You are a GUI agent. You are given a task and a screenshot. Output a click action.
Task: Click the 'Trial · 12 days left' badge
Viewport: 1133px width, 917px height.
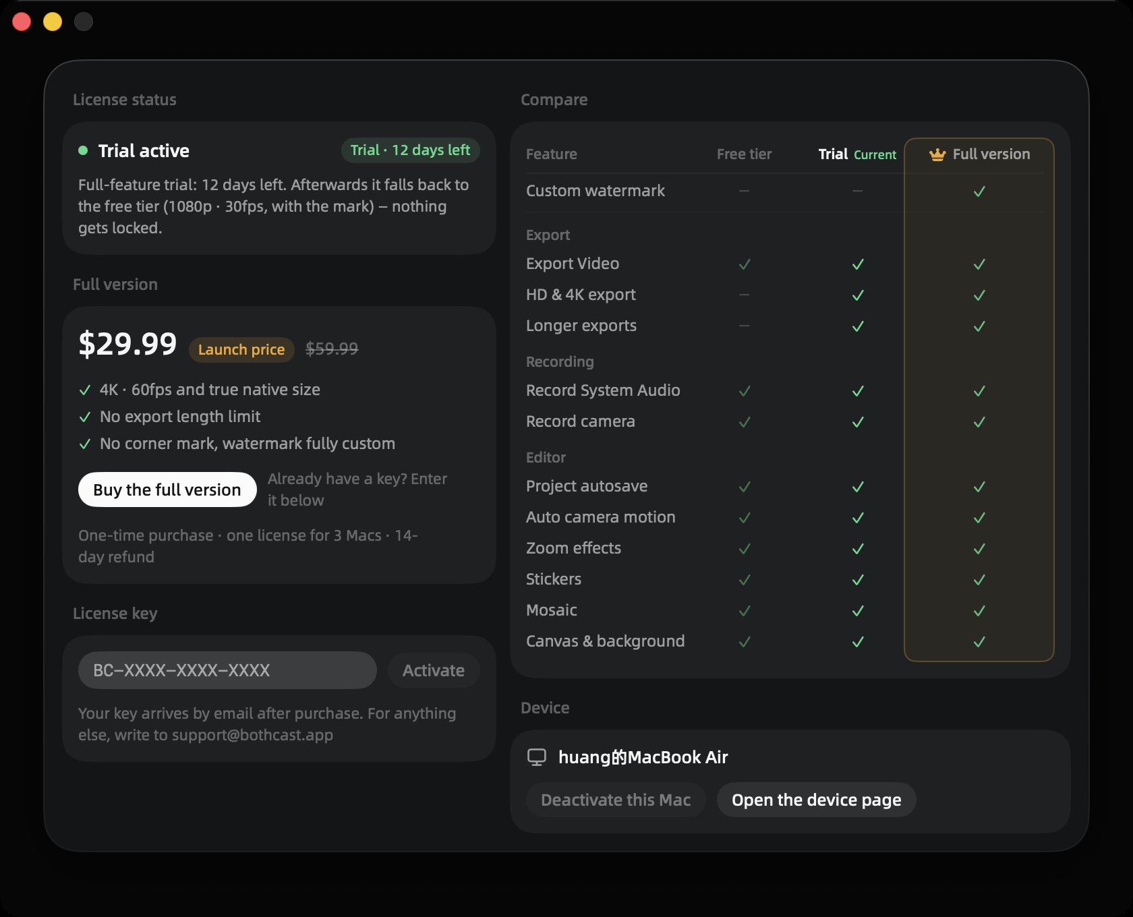[x=410, y=150]
